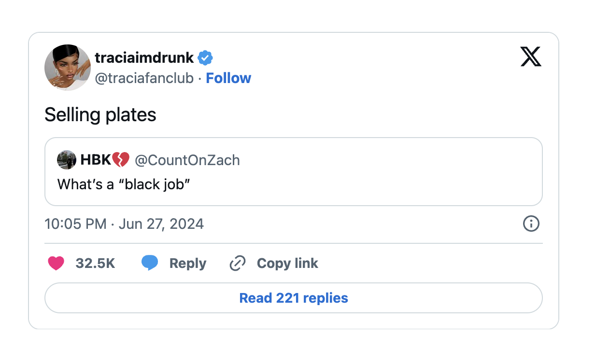Image resolution: width=596 pixels, height=364 pixels.
Task: Click the heart like icon
Action: [56, 263]
